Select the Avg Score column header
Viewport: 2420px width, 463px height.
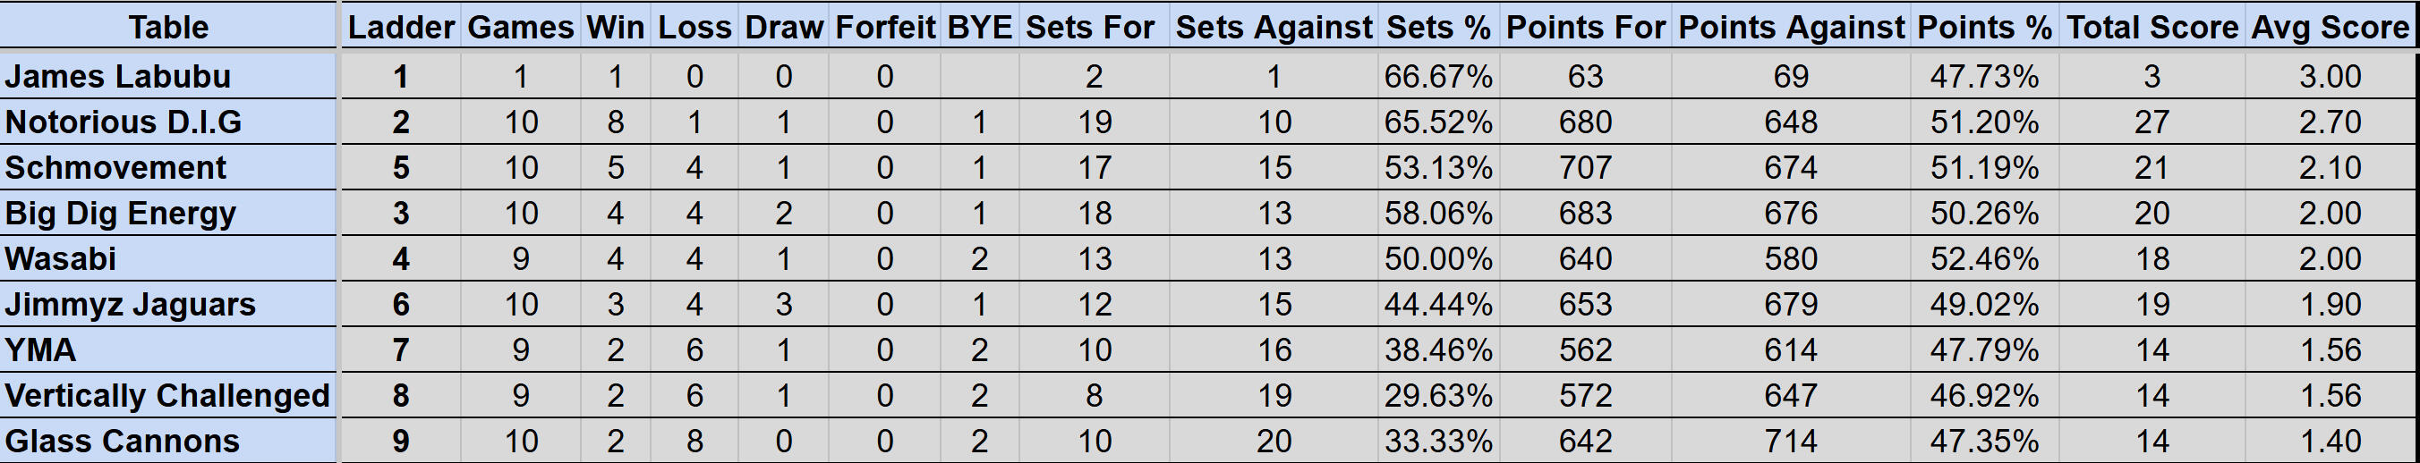tap(2330, 27)
